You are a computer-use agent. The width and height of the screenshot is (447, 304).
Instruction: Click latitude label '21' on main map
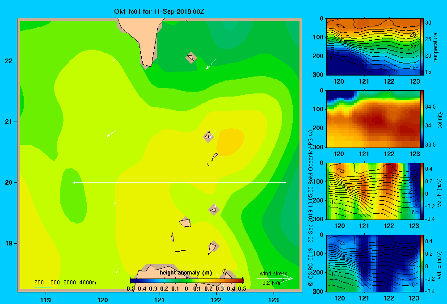pyautogui.click(x=9, y=122)
